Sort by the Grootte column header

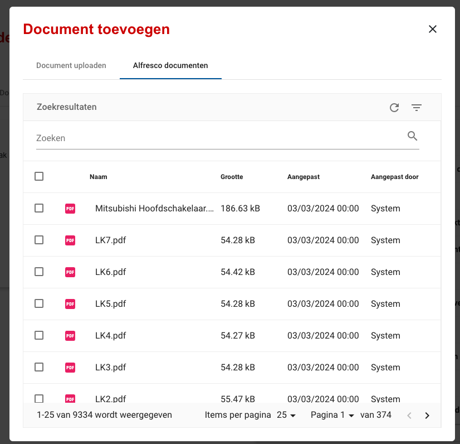coord(232,177)
